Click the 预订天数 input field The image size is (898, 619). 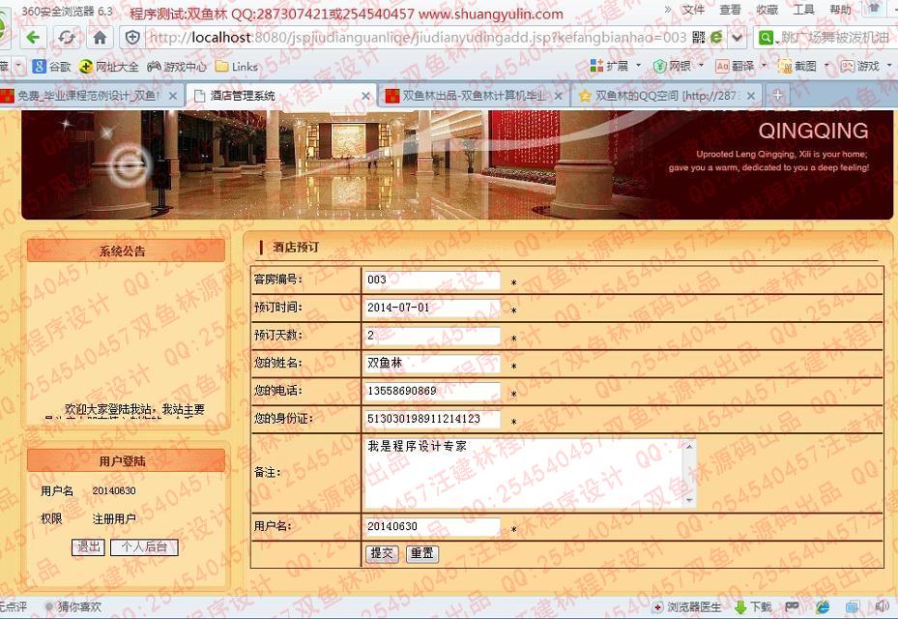[432, 336]
